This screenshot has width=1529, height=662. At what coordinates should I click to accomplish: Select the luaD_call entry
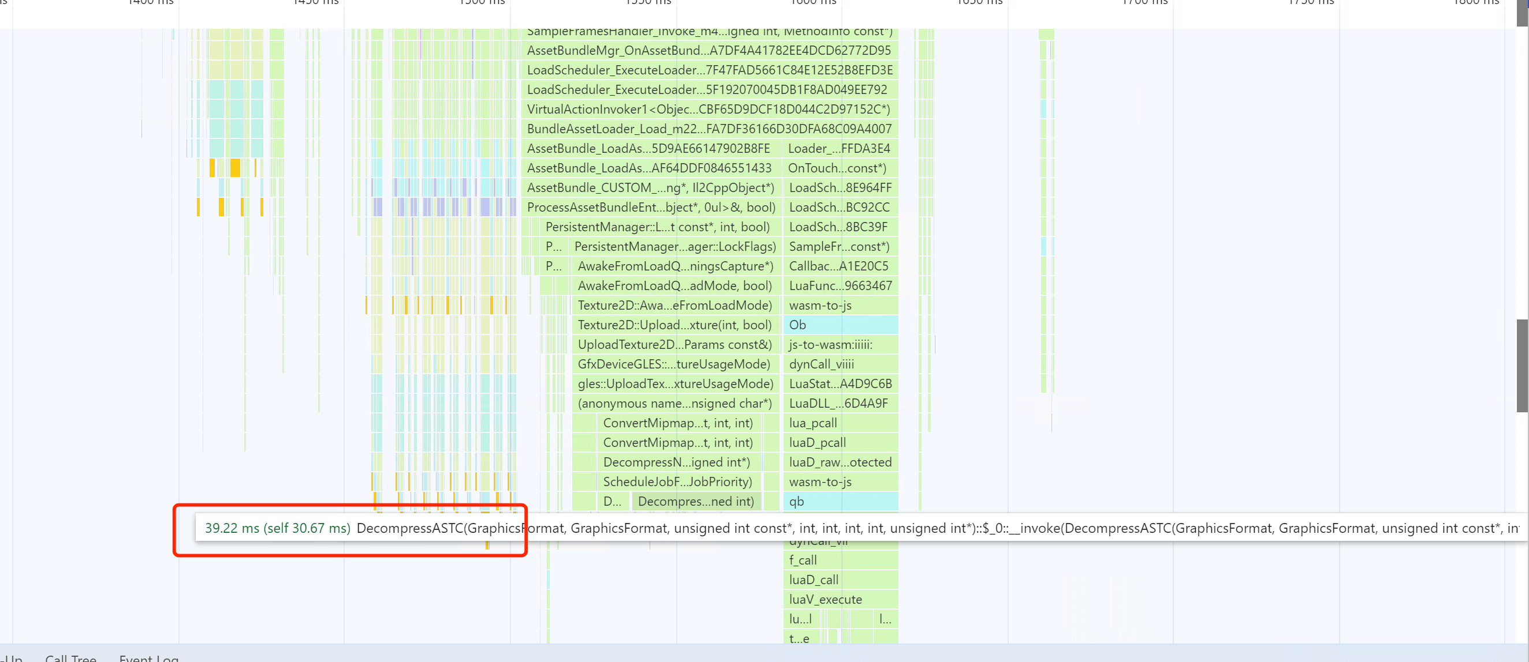841,579
